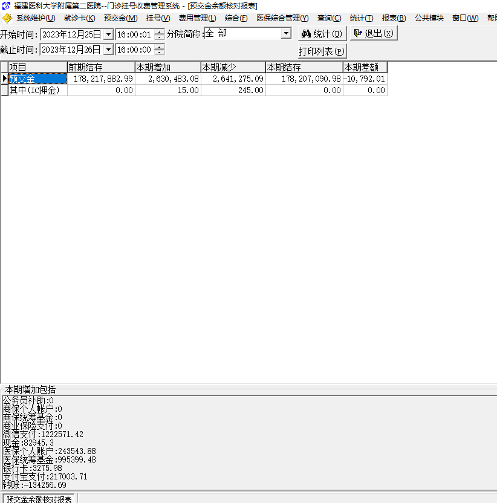Expand the 分院简称 dropdown arrow

pyautogui.click(x=286, y=33)
